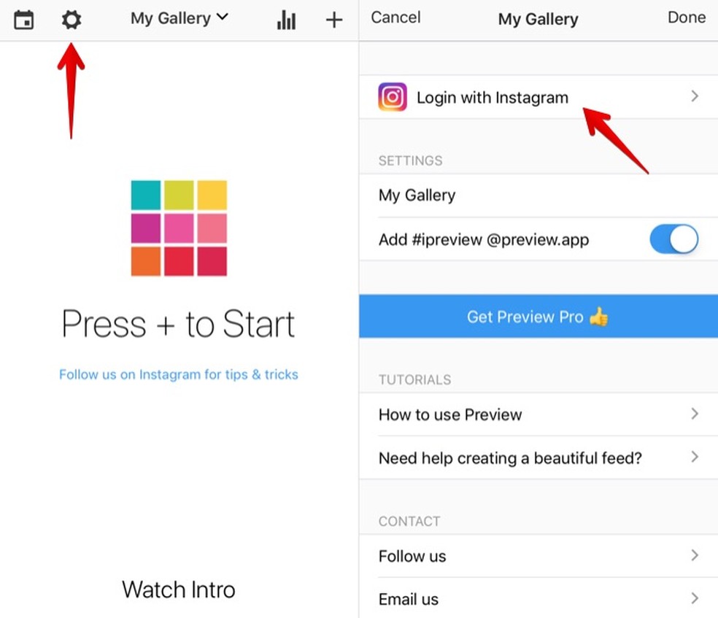The height and width of the screenshot is (618, 718).
Task: Click Cancel in the settings header
Action: click(395, 18)
